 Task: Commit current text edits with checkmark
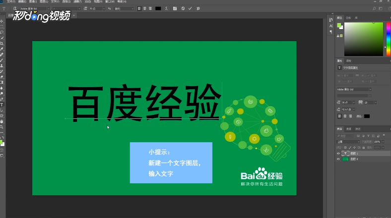tap(190, 8)
